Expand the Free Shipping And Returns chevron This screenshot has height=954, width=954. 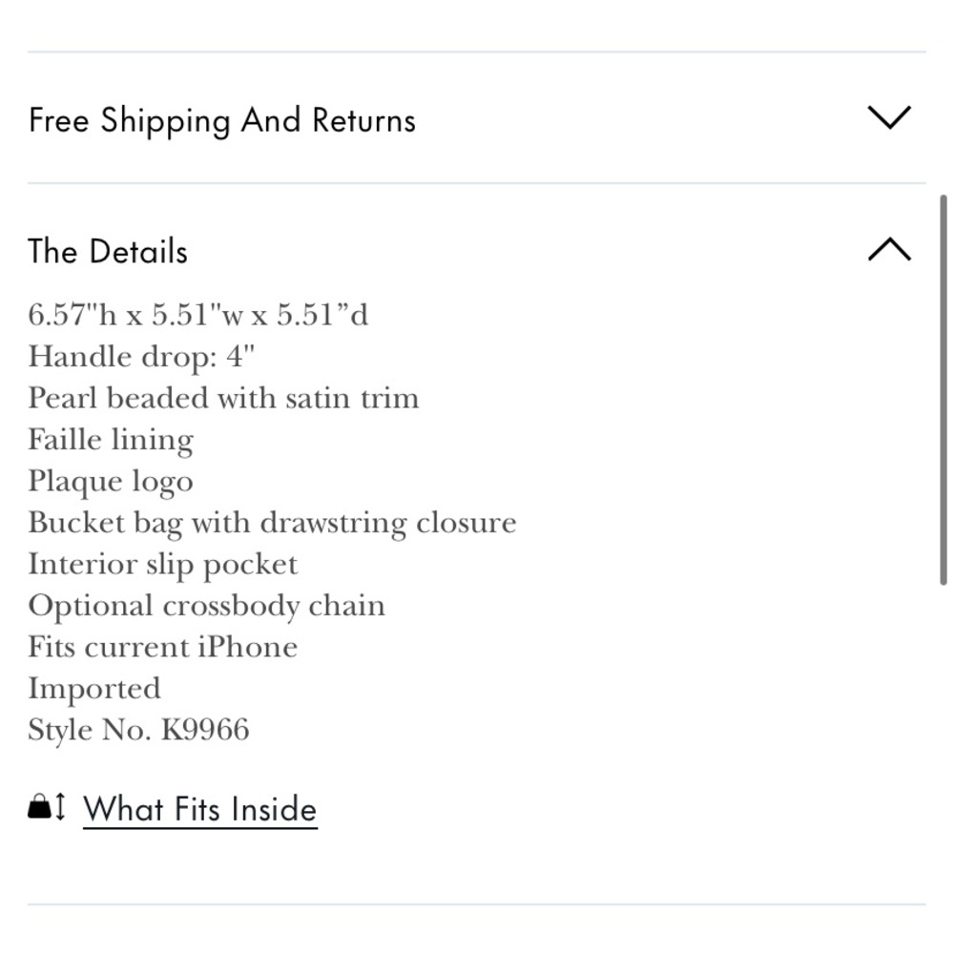click(x=889, y=117)
